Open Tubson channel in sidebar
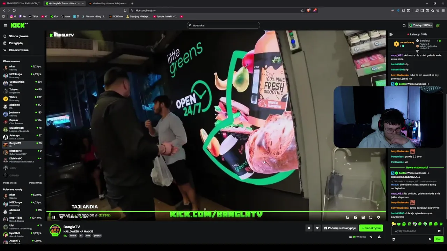 22,91
